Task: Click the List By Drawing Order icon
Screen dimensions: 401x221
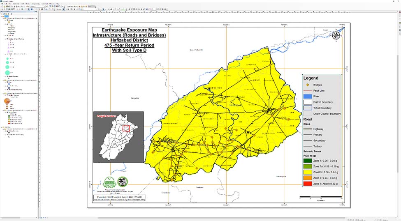Action: point(2,14)
